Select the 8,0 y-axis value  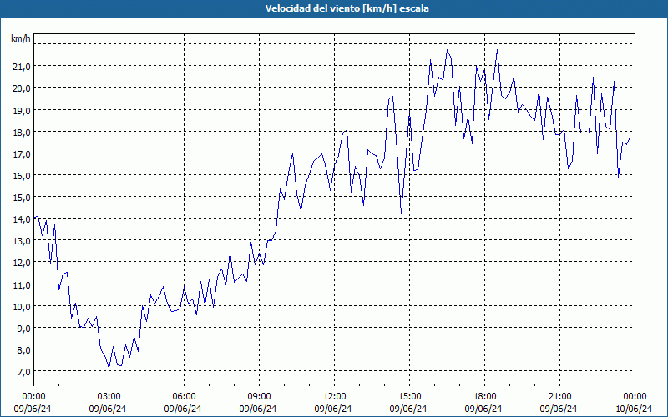point(24,349)
